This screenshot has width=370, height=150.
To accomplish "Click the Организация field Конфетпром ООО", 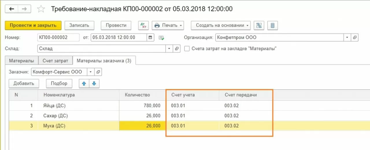I will tap(280, 37).
